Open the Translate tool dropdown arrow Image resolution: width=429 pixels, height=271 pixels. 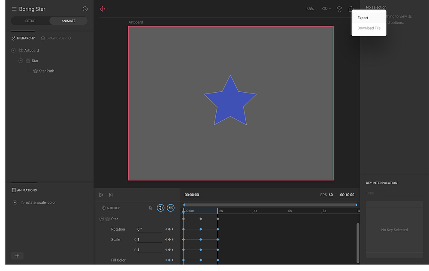[x=108, y=8]
